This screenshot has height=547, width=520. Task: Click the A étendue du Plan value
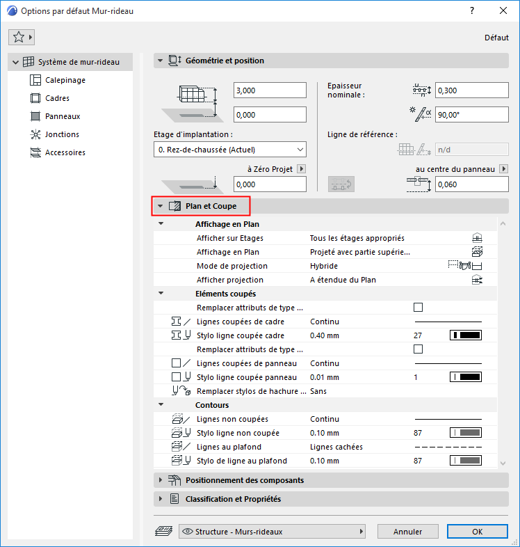click(343, 280)
